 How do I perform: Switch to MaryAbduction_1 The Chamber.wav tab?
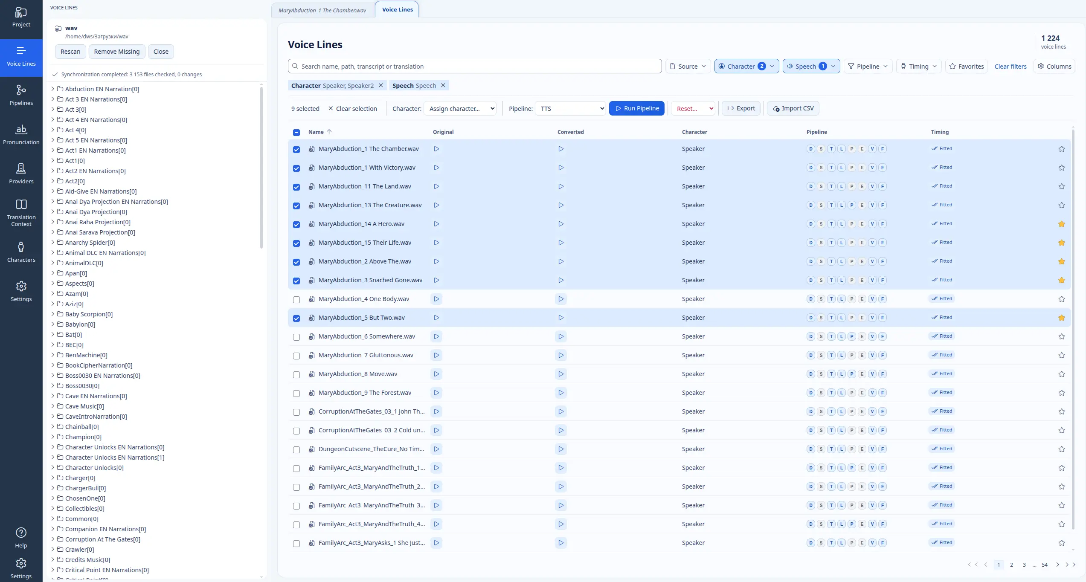[x=322, y=10]
